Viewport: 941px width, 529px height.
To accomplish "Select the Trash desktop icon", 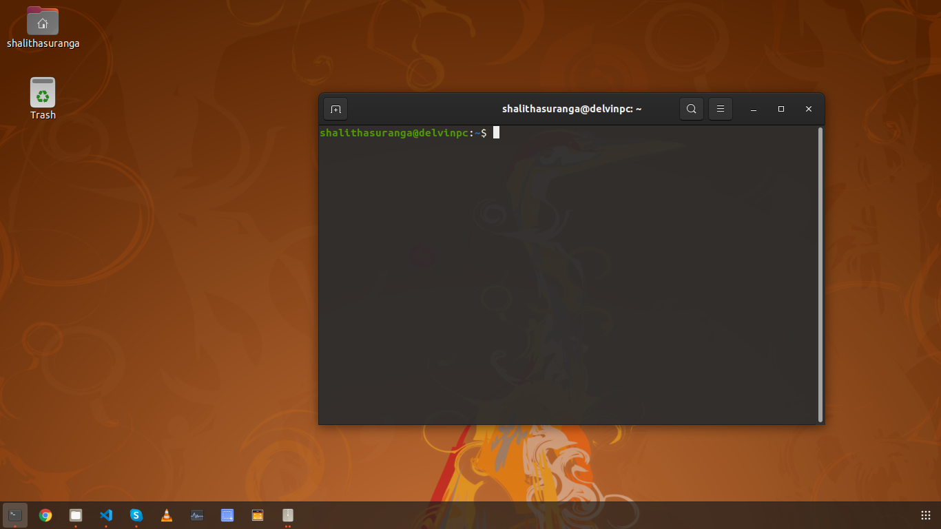I will tap(43, 92).
